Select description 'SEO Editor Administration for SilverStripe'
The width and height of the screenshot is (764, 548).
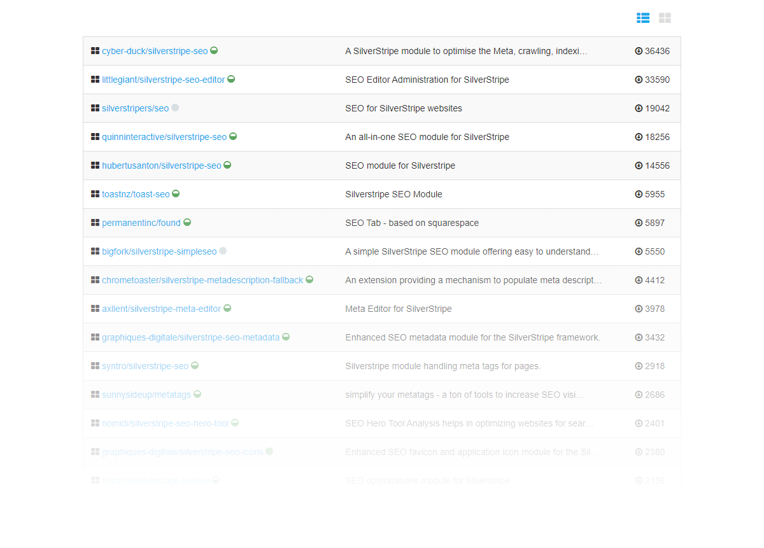tap(427, 80)
